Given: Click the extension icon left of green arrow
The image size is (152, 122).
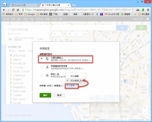Looking at the screenshot, I should (138, 10).
